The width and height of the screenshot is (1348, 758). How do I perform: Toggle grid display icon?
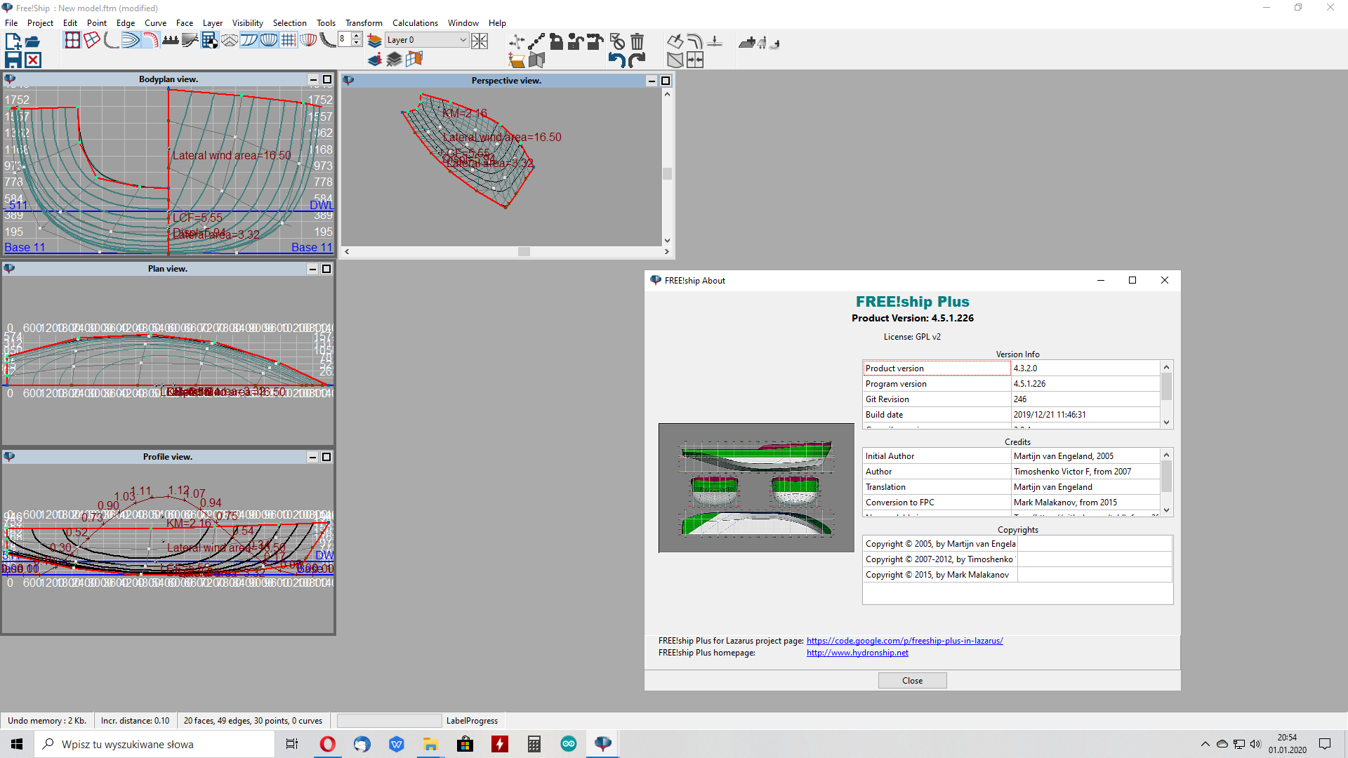coord(289,41)
